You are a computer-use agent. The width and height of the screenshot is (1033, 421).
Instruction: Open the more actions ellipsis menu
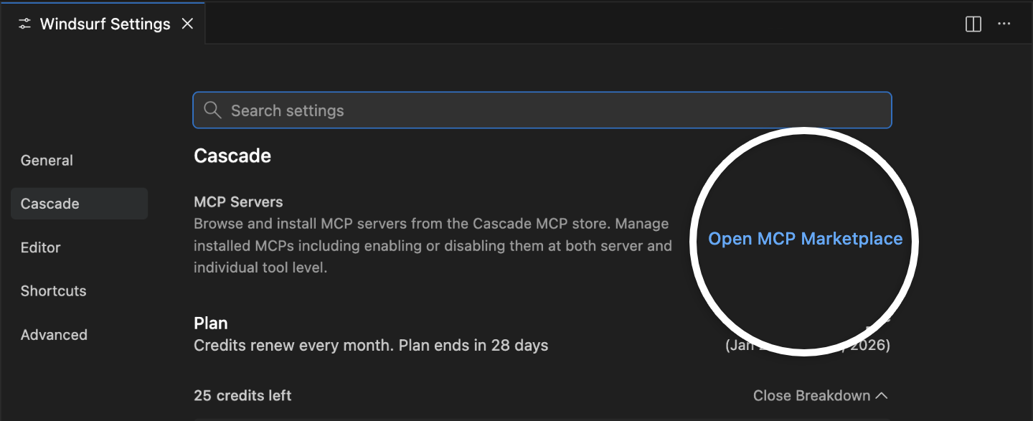1004,24
